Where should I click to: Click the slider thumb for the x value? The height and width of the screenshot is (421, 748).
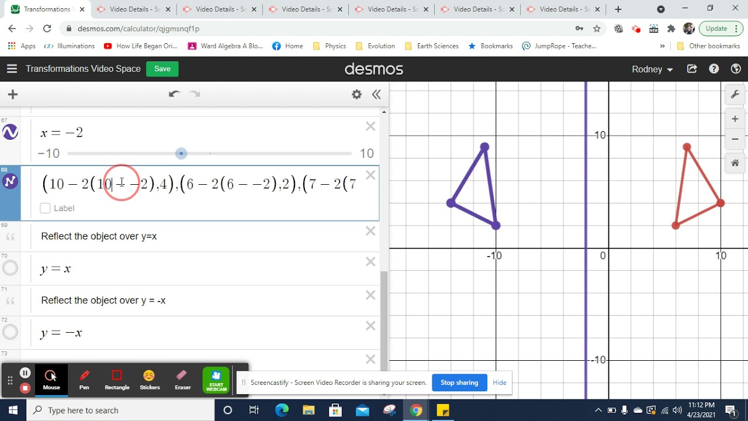pyautogui.click(x=181, y=153)
